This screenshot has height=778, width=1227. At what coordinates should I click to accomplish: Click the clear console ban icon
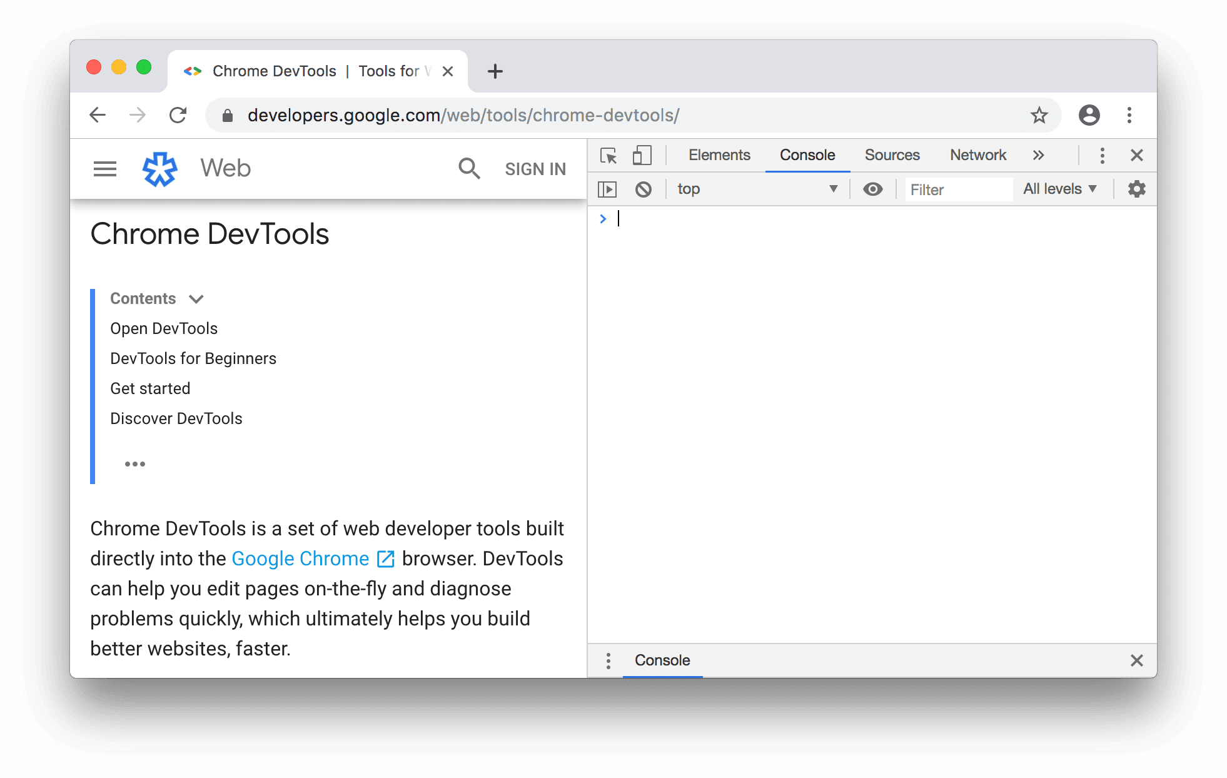(x=643, y=188)
